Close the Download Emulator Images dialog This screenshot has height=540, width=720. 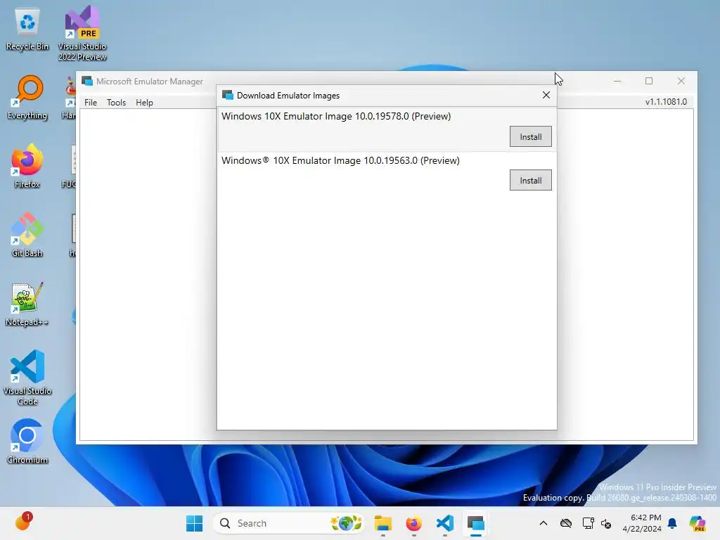tap(546, 95)
